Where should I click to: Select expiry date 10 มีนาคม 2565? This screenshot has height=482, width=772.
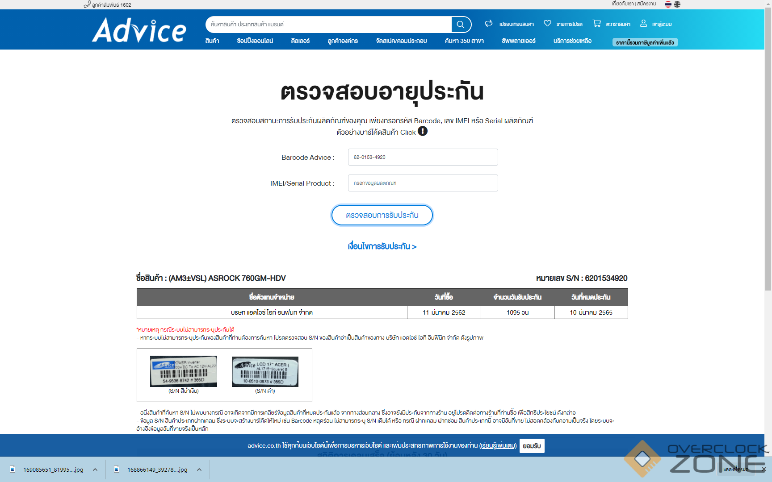[x=591, y=312]
